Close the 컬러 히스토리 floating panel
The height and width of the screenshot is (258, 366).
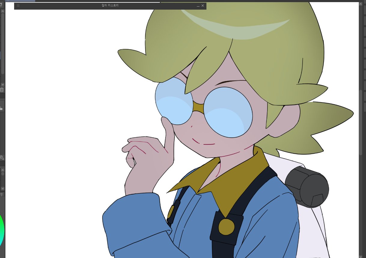pos(203,6)
